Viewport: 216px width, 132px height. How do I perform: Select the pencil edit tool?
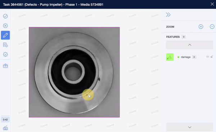[x=5, y=35]
